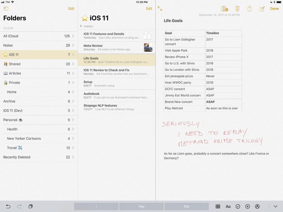Hide the keyboard toolbar
This screenshot has width=283, height=212.
[x=276, y=206]
